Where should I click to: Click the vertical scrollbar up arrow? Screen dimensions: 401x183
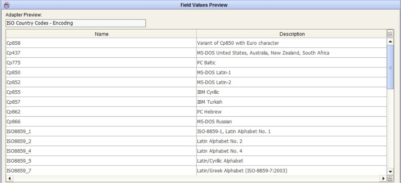coord(390,41)
